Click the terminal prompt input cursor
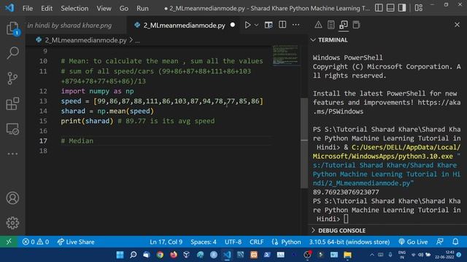 coord(346,219)
